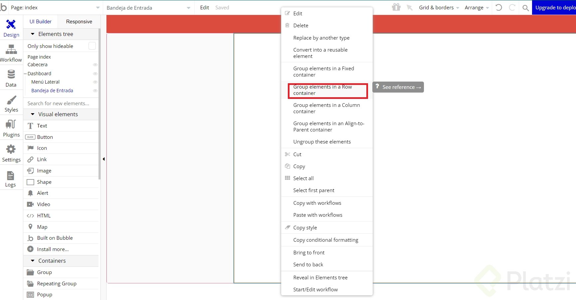The width and height of the screenshot is (576, 300).
Task: Switch to the Responsive tab
Action: [x=79, y=22]
